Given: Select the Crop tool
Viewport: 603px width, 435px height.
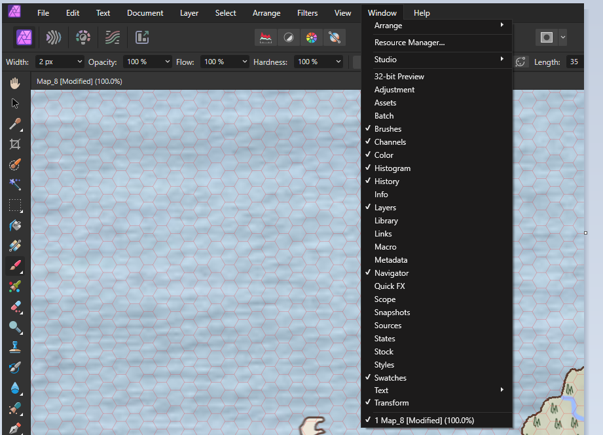Looking at the screenshot, I should coord(14,143).
